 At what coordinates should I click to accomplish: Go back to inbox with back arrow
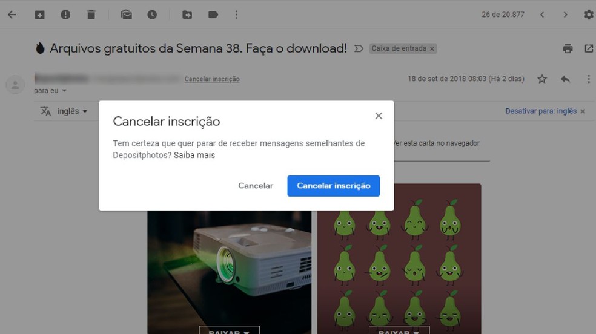12,15
